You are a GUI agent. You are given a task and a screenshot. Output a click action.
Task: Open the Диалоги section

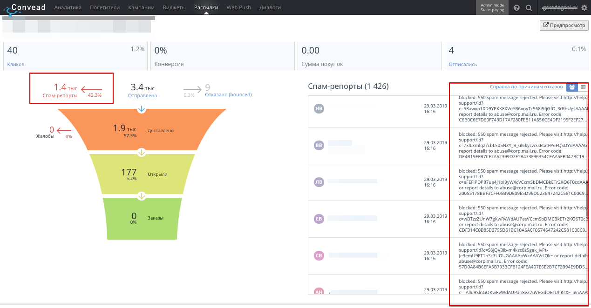tap(270, 7)
